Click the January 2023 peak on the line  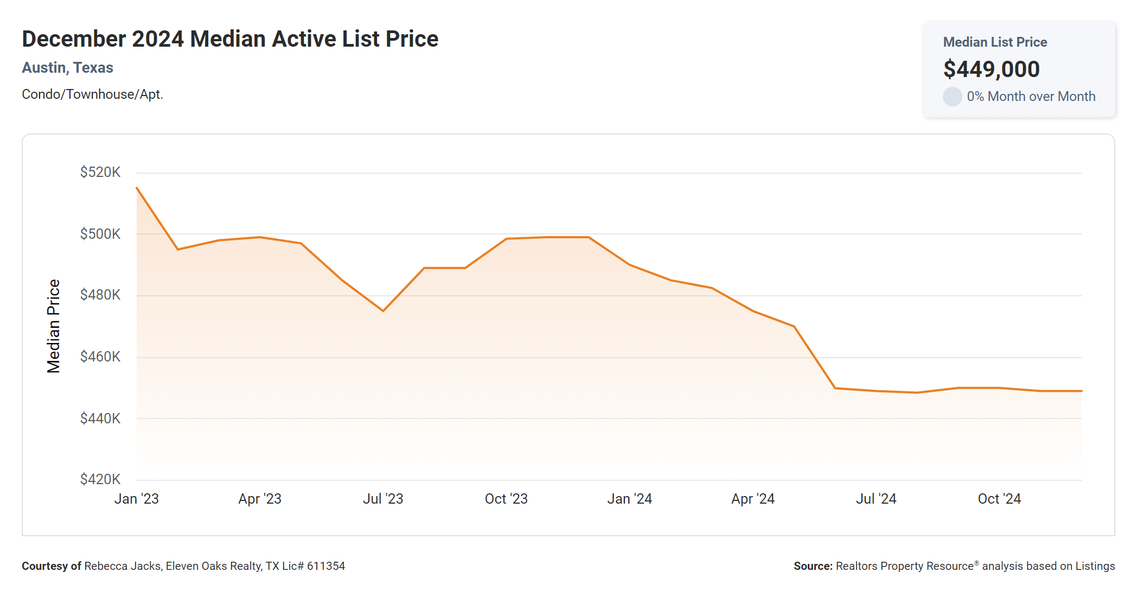pos(137,188)
